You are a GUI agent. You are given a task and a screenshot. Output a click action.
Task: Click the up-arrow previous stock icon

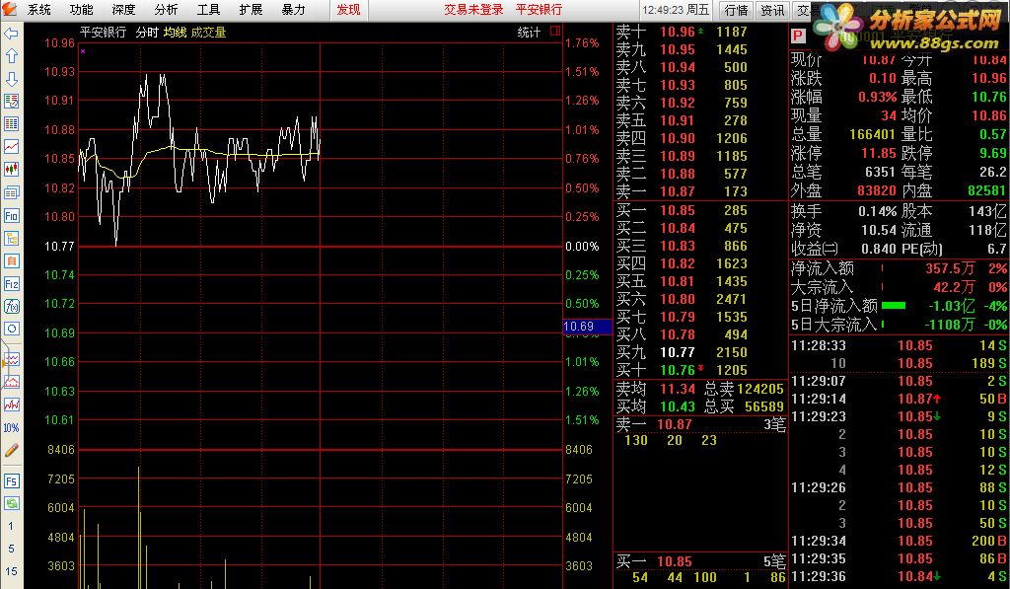click(x=11, y=56)
